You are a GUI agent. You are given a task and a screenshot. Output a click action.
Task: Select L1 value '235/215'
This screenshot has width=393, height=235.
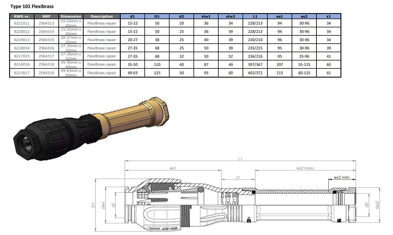tap(255, 48)
